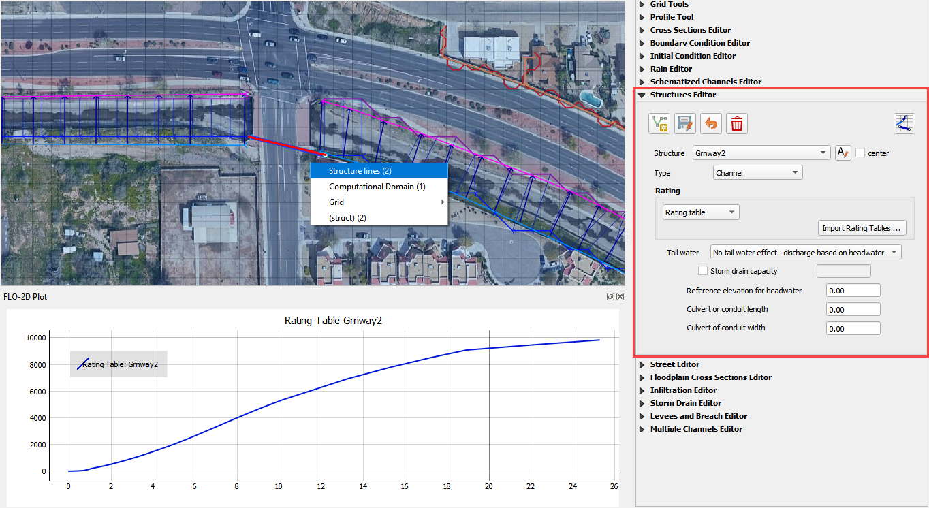Click the Reference elevation for headwater field
Image resolution: width=929 pixels, height=508 pixels.
(853, 291)
